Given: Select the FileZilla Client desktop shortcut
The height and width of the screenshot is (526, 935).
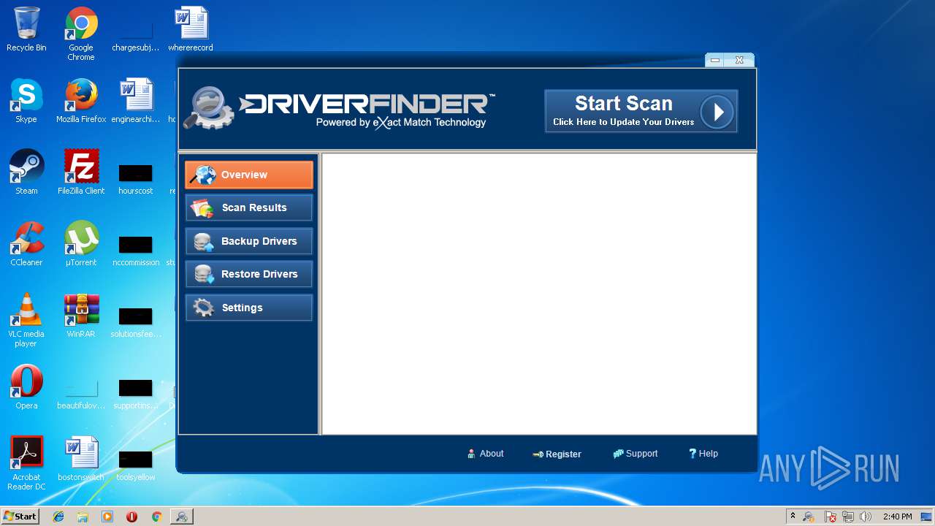Looking at the screenshot, I should pos(81,172).
